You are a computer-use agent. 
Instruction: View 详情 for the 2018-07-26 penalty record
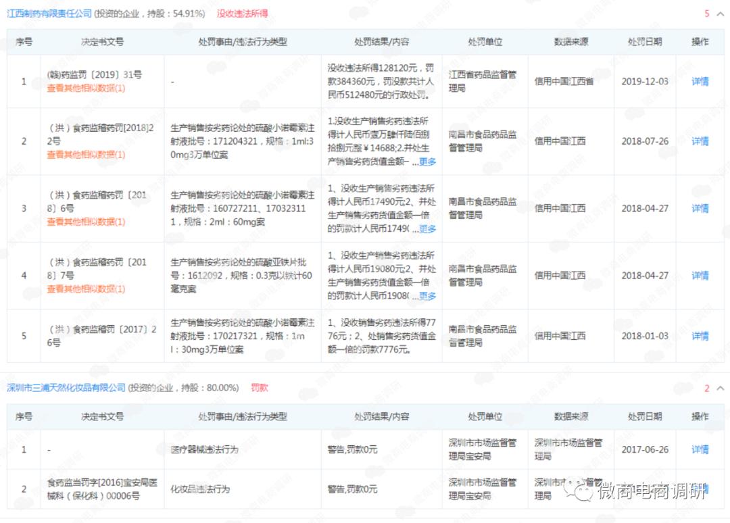(700, 141)
